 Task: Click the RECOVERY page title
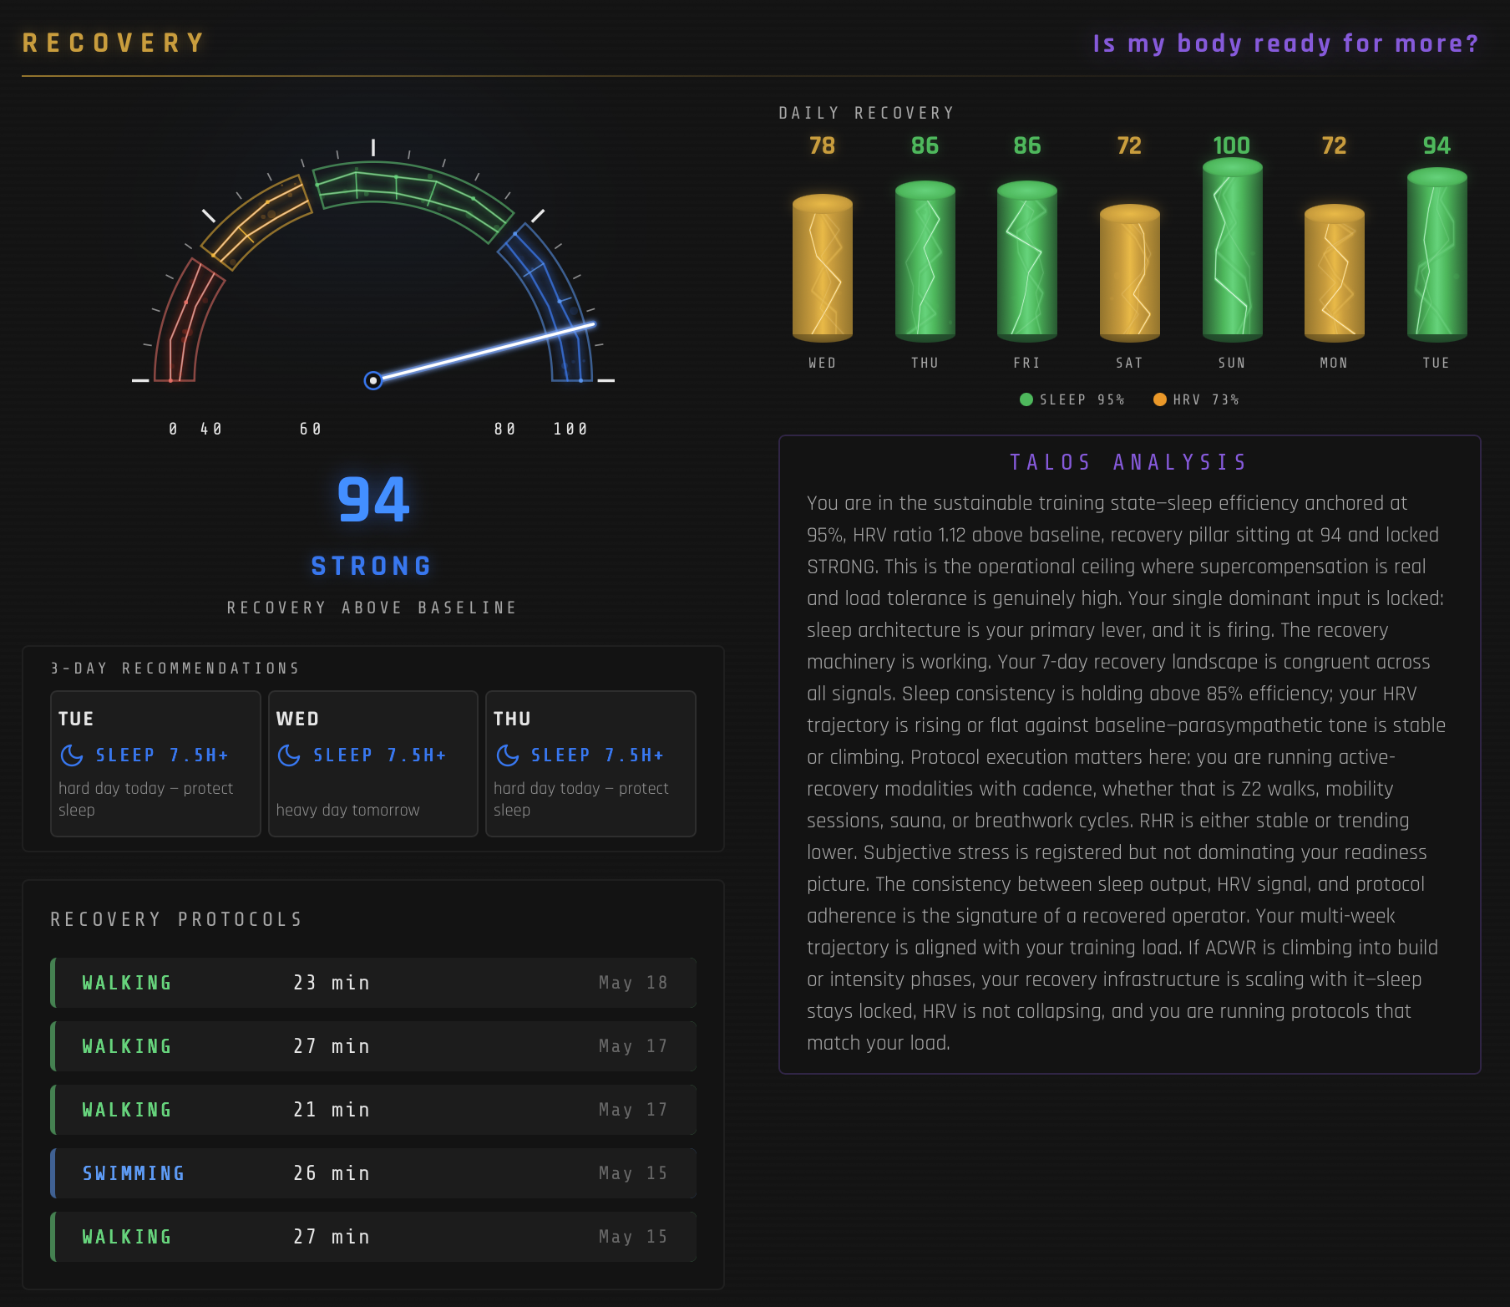pos(114,43)
